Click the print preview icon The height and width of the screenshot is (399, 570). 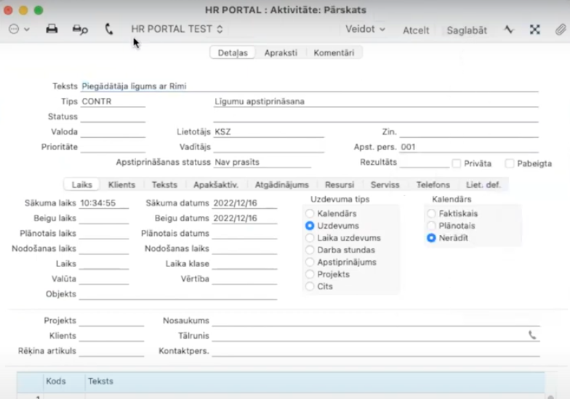79,30
